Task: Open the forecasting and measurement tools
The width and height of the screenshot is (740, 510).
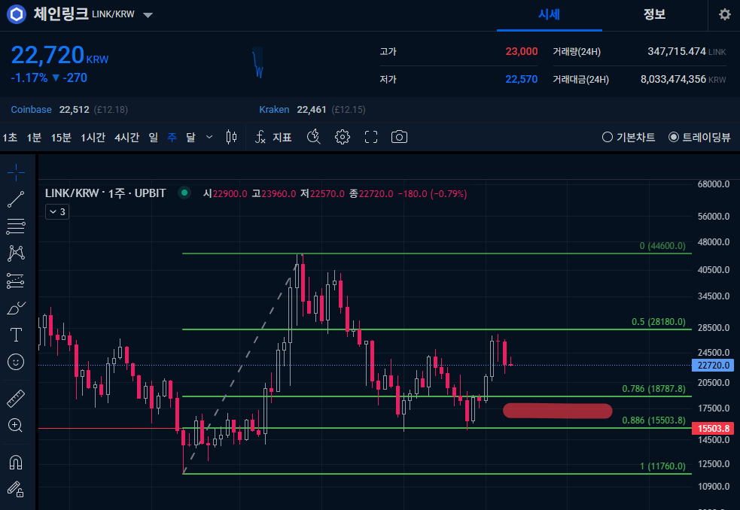Action: point(16,281)
